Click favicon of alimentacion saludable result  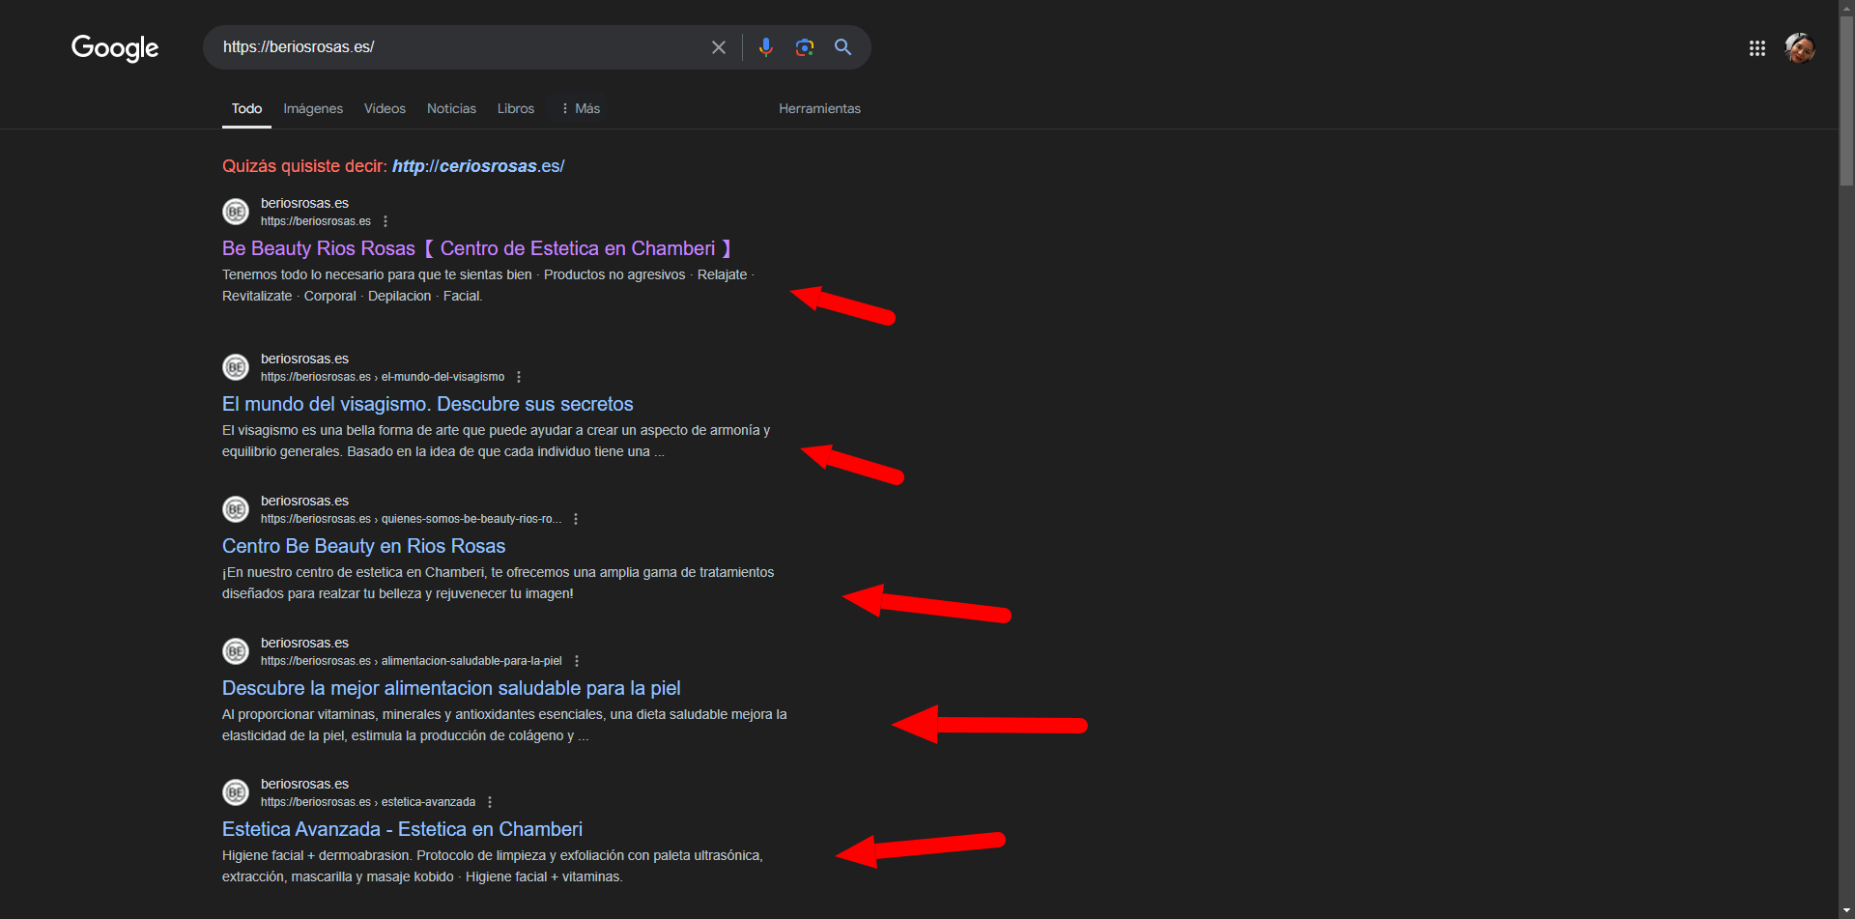pos(236,651)
